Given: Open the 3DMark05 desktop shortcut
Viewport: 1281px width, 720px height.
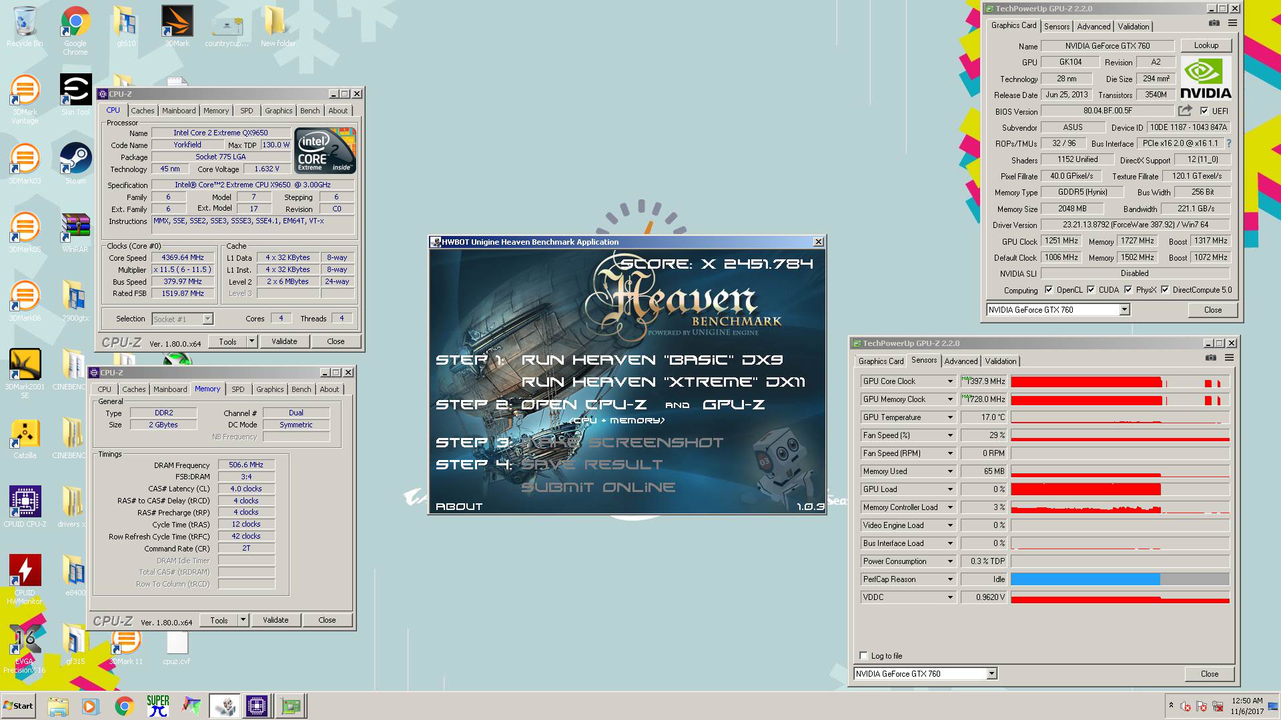Looking at the screenshot, I should tap(25, 232).
